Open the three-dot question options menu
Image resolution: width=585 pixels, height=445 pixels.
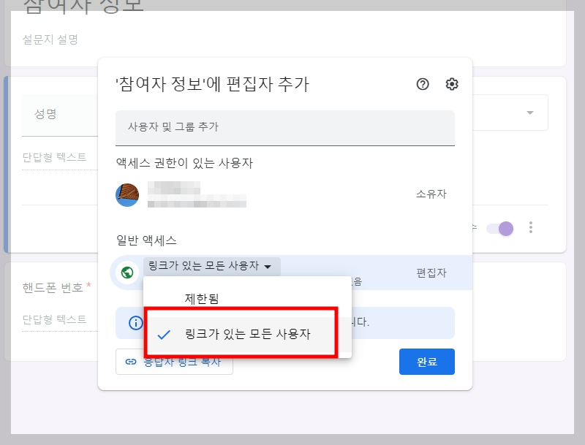(529, 228)
